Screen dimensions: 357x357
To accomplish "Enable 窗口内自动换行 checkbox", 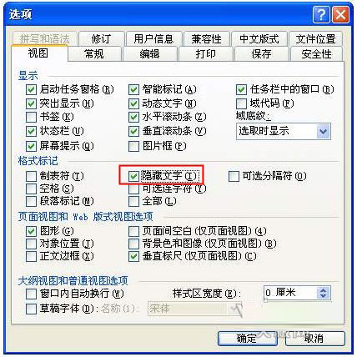I will [x=31, y=294].
